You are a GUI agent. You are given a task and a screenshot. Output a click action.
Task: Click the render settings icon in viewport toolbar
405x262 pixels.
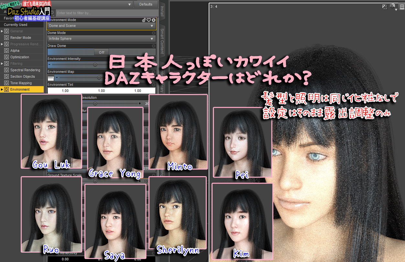tap(385, 6)
